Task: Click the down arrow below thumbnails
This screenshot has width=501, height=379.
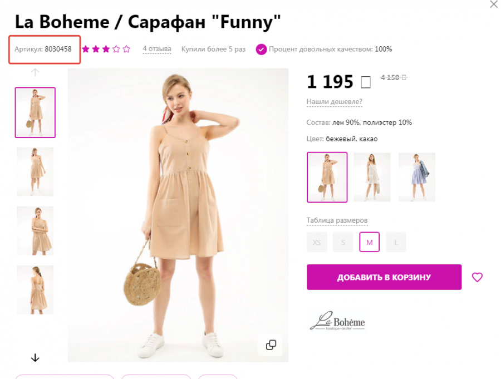Action: click(x=35, y=358)
